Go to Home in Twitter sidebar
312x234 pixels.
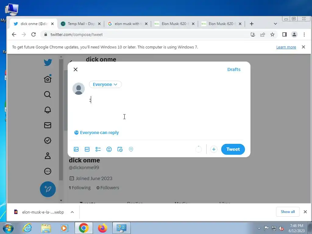click(x=48, y=79)
